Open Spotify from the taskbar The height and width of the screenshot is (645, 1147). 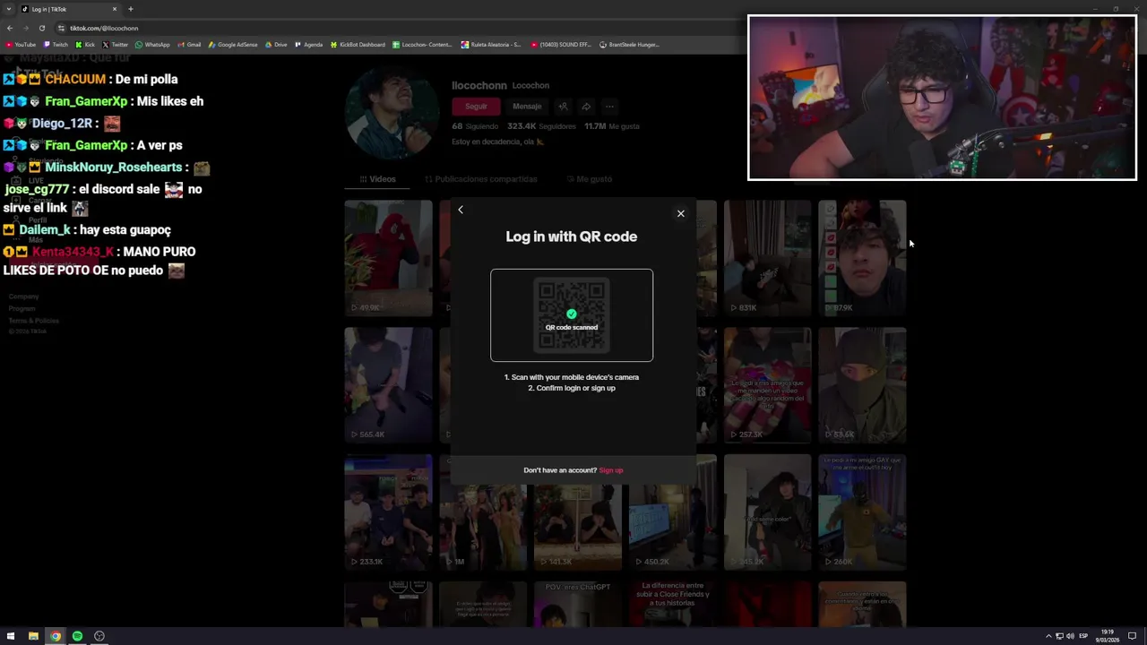[77, 636]
